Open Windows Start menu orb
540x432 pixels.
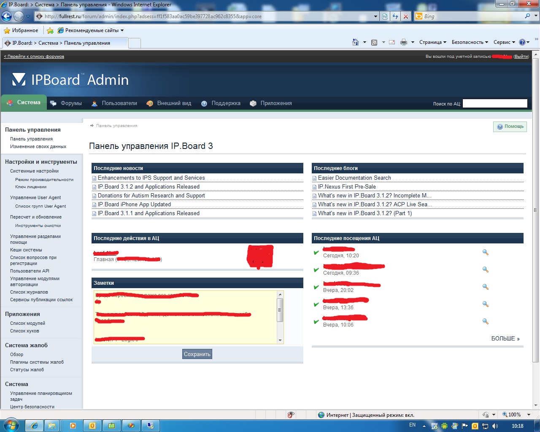coord(10,425)
